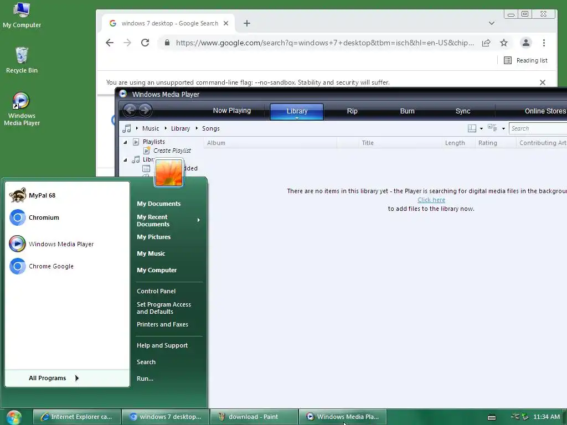Sort by the Album column header
Viewport: 567px width, 425px height.
[x=270, y=143]
